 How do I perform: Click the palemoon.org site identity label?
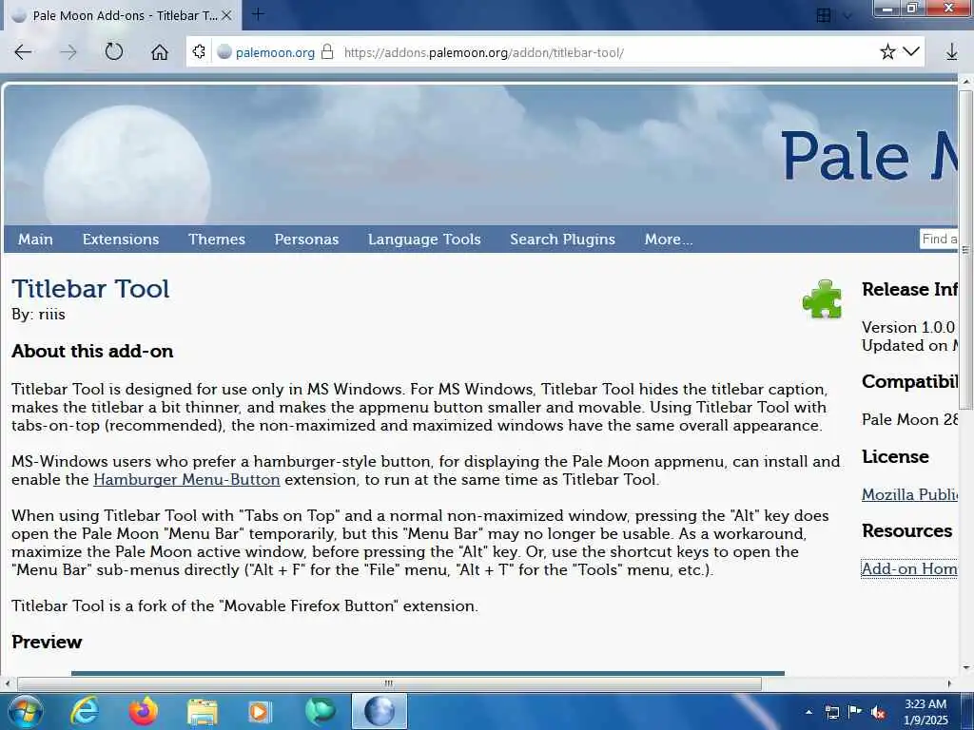tap(275, 52)
